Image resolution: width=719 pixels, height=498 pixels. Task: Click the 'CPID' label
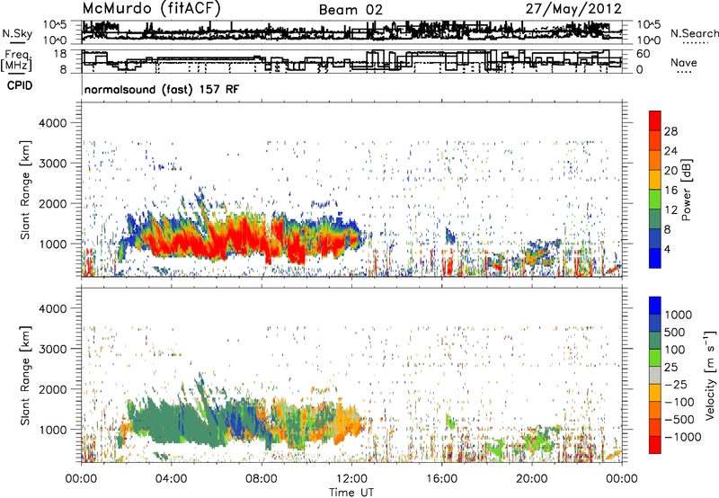[20, 85]
